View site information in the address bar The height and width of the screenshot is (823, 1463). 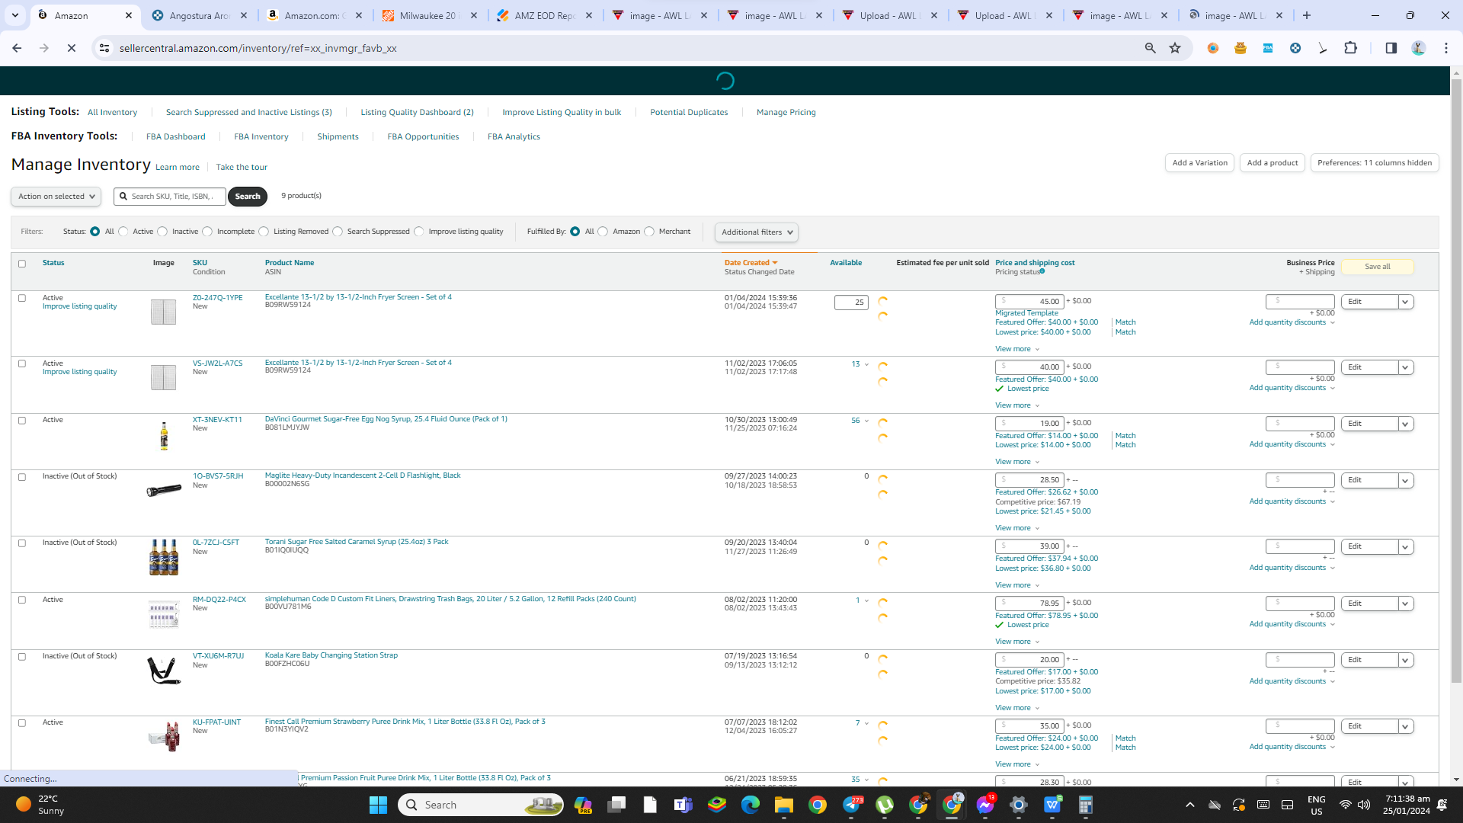(104, 48)
